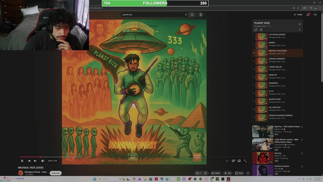Screen dimensions: 323x182
Task: Open the YouTube account avatar menu
Action: coord(315,14)
